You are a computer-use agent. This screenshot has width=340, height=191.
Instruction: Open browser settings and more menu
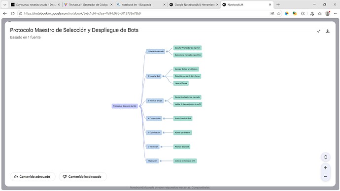coord(336,13)
